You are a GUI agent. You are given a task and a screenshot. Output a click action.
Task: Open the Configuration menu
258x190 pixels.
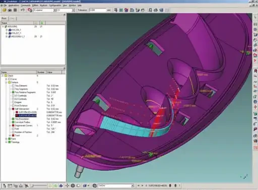(x=55, y=6)
